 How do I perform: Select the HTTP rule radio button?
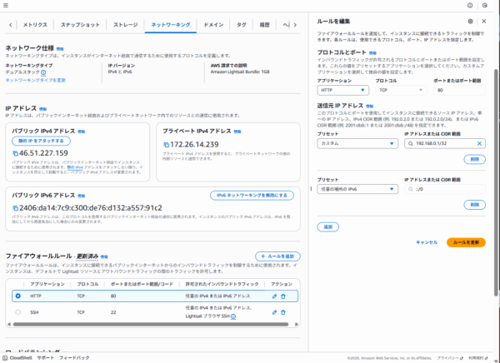coord(17,296)
